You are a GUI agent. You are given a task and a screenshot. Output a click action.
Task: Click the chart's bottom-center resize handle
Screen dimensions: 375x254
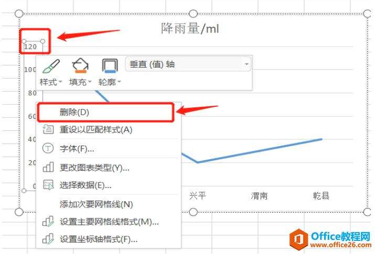[x=193, y=212]
